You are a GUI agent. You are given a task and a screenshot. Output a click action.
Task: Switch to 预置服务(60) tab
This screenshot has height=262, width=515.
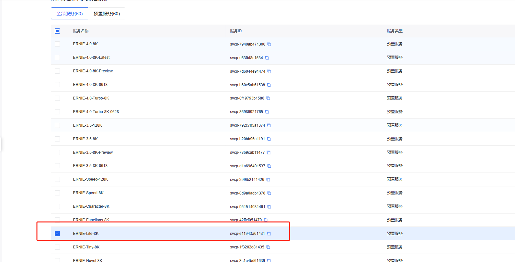click(107, 14)
